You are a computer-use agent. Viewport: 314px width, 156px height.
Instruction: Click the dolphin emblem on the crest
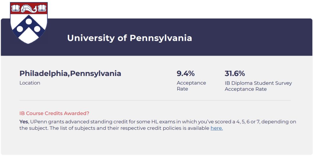[x=28, y=8]
